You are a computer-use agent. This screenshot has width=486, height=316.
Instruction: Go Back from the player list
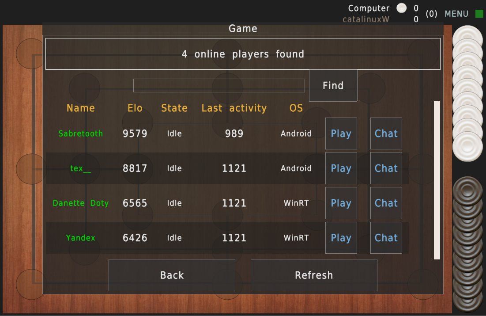[172, 275]
